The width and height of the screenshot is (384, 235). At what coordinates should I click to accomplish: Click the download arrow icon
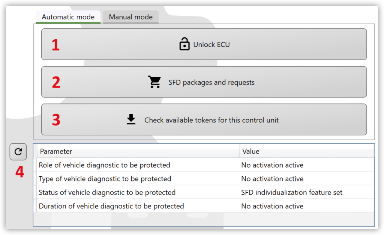131,119
